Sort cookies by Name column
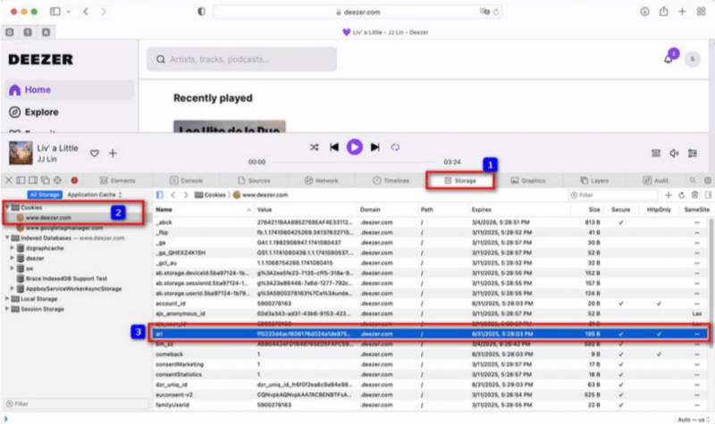 coord(203,210)
